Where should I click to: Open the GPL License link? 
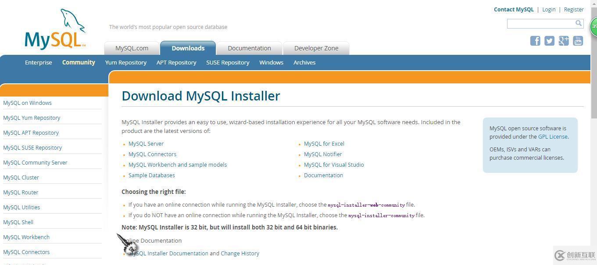553,136
